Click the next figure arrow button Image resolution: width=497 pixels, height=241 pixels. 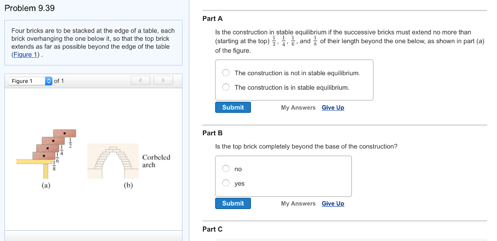coord(163,80)
